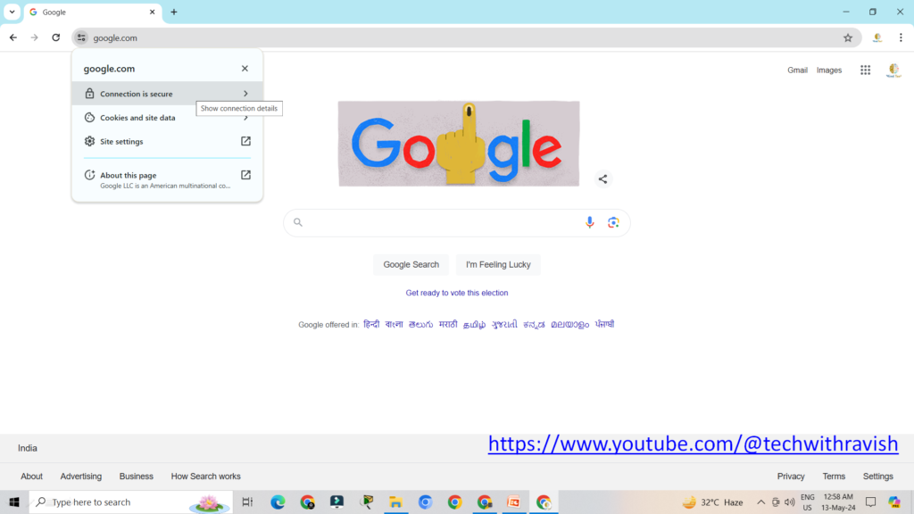Screen dimensions: 914x514
Task: Open Site settings from popup
Action: tap(167, 142)
